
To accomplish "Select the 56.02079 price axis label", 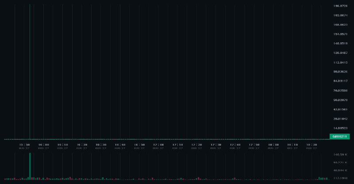I will (340, 100).
